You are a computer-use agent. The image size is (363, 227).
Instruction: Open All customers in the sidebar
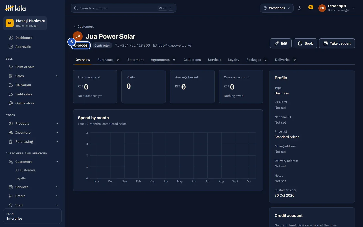(25, 170)
